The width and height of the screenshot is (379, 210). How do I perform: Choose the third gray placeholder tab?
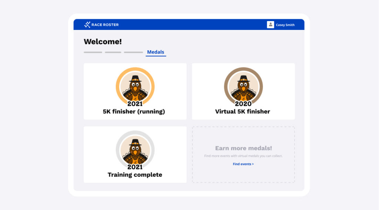[x=133, y=52]
